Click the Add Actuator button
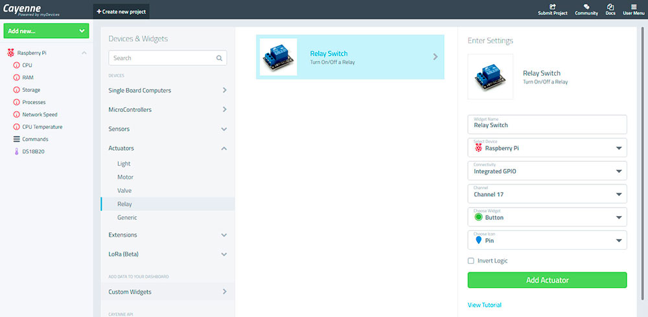This screenshot has width=648, height=317. [x=547, y=280]
